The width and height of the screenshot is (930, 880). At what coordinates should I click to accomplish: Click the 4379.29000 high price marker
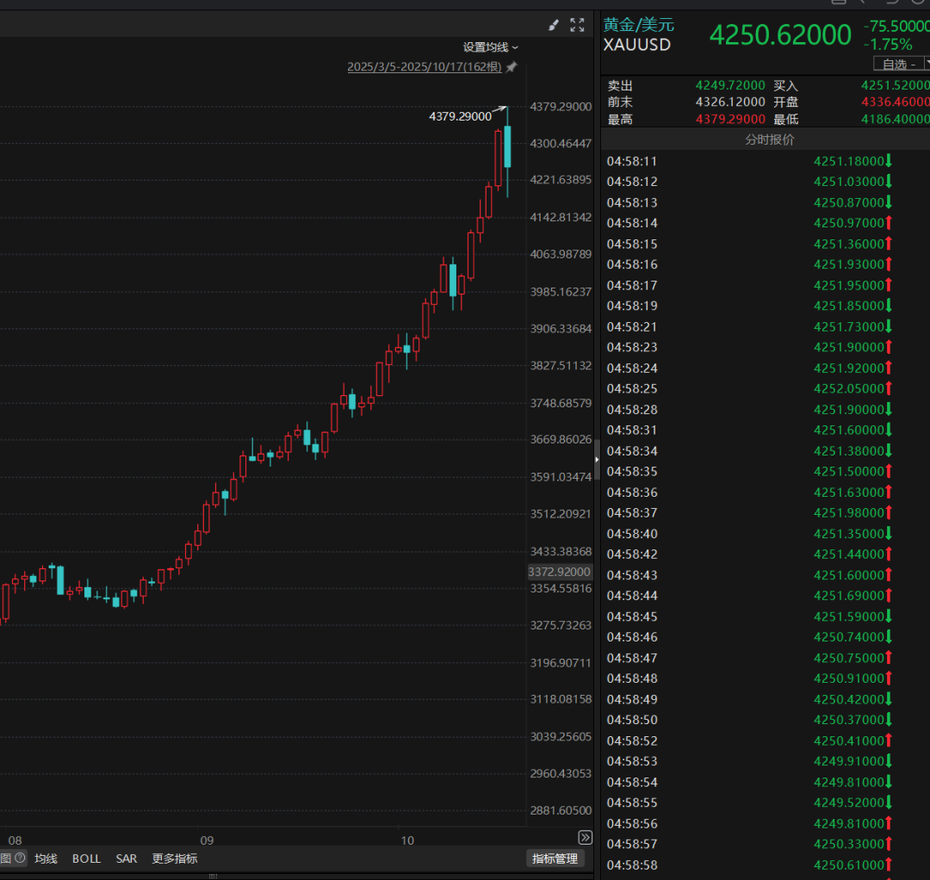[x=460, y=116]
